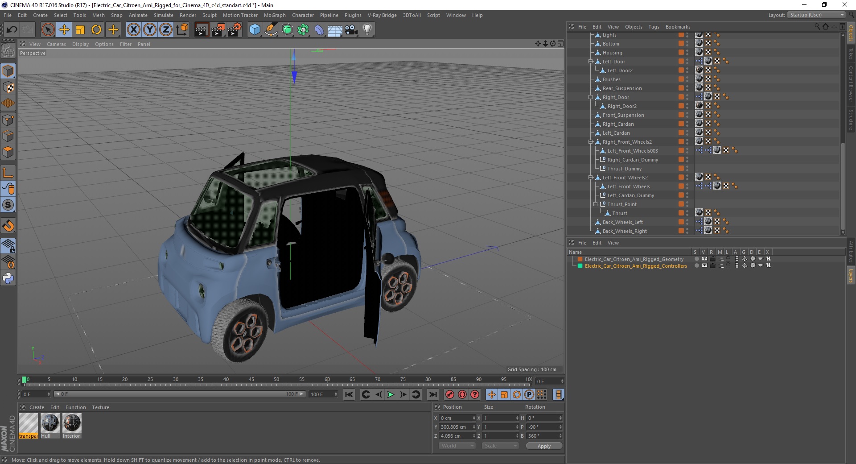Add a deformer object icon
Image resolution: width=856 pixels, height=464 pixels.
(319, 30)
